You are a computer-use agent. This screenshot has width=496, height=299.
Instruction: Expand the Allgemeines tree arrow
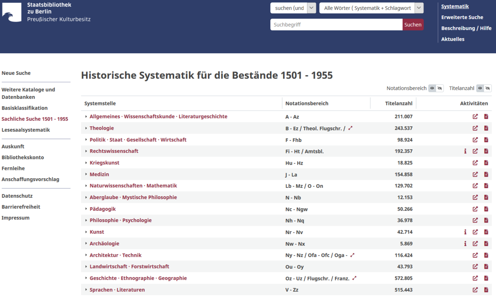click(x=86, y=117)
